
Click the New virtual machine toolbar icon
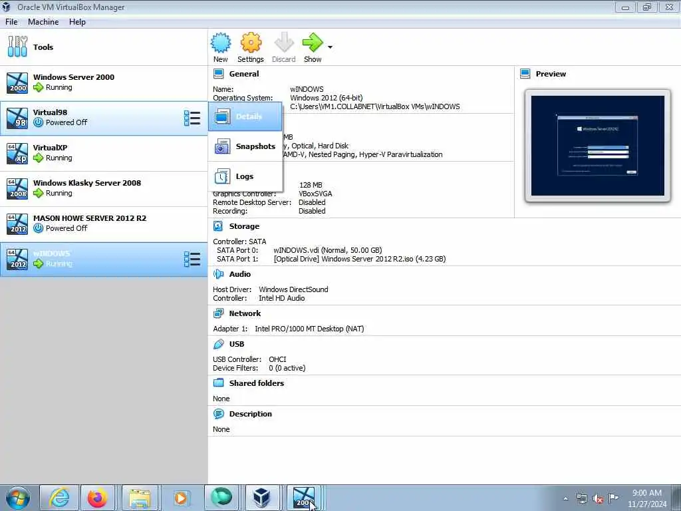coord(221,43)
